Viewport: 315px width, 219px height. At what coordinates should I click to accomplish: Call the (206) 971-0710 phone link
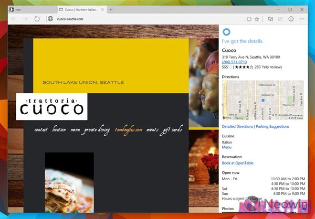pos(234,62)
